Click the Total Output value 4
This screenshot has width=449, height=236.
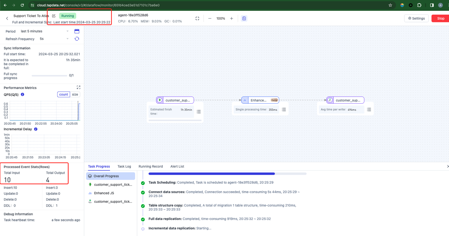(48, 180)
